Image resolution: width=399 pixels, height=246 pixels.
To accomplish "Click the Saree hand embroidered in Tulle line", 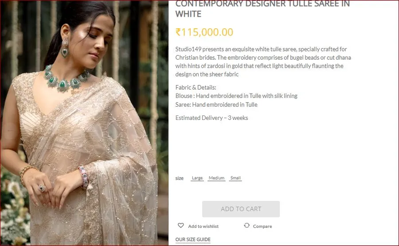I will (x=216, y=104).
